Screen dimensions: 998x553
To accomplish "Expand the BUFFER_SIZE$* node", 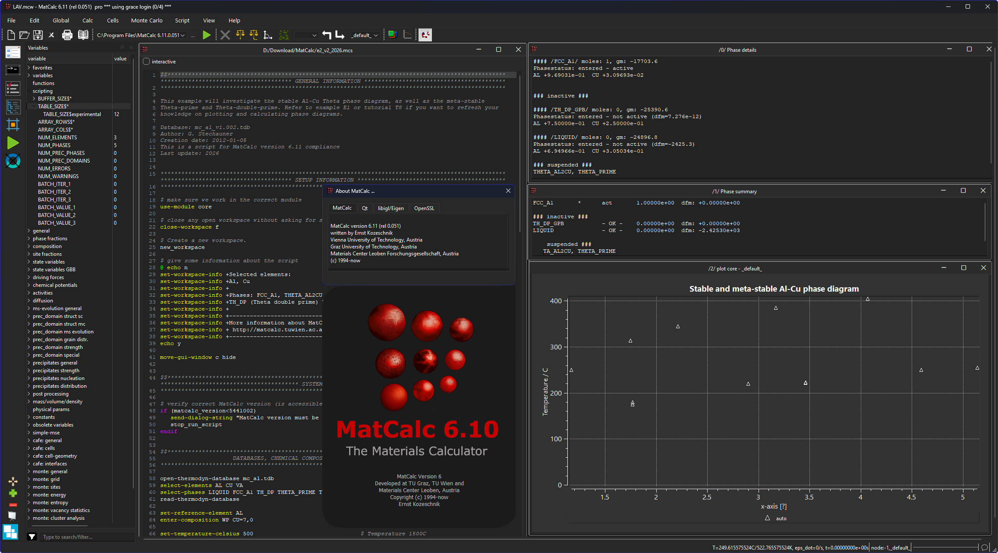I will 34,99.
